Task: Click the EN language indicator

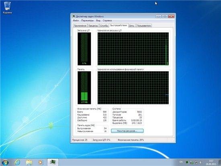Action: click(x=181, y=162)
